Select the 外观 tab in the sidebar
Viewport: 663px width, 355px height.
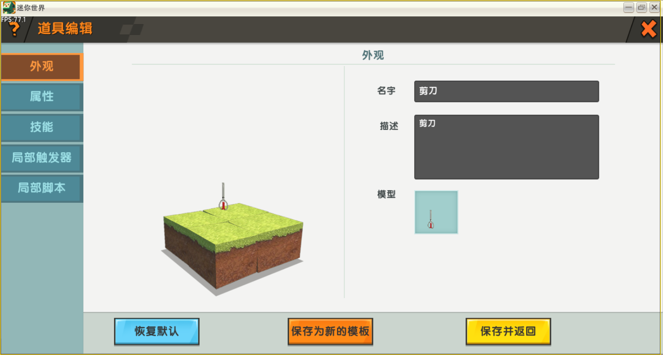pyautogui.click(x=42, y=67)
